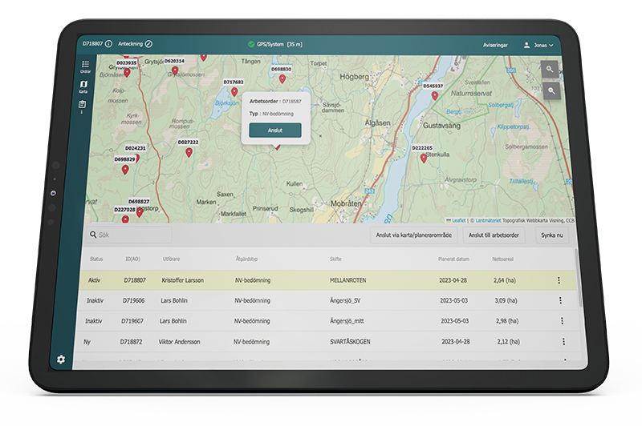
Task: Click info icon next to D718807
Action: tap(108, 44)
